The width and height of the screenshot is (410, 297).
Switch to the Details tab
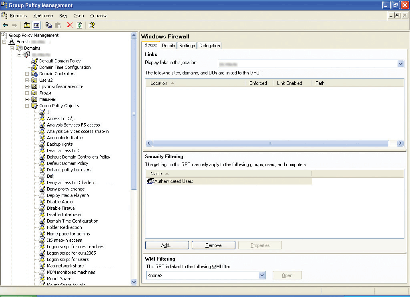(168, 46)
